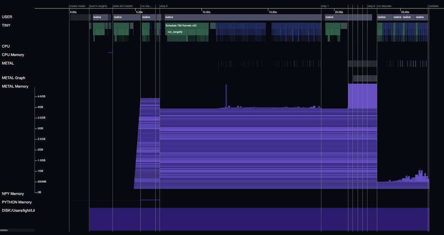Click the 15.00s time axis tick
444x235 pixels.
[273, 12]
